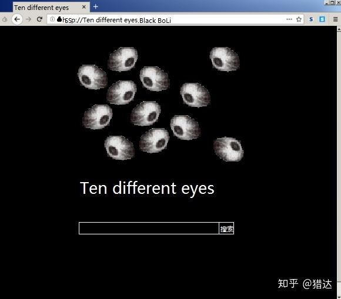Open a new tab with plus button
Screen dimensions: 341x299
coord(95,6)
